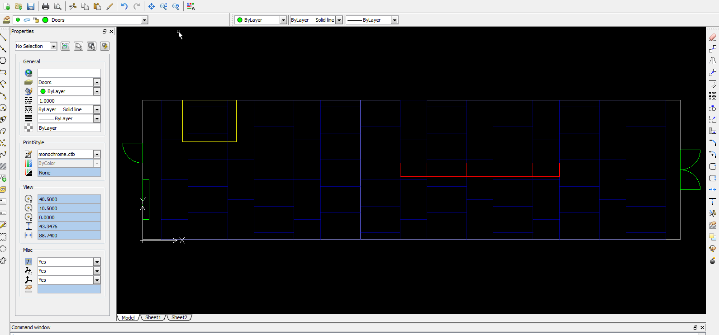
Task: Open the Solid line linetype dropdown in toolbar
Action: 339,20
